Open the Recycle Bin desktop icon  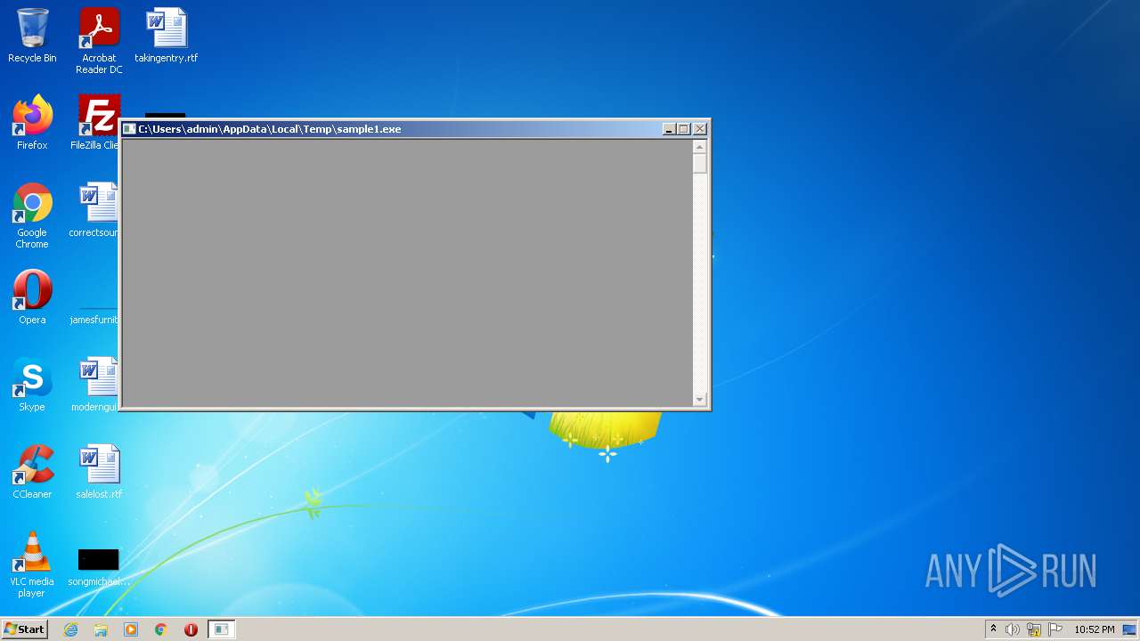(32, 37)
